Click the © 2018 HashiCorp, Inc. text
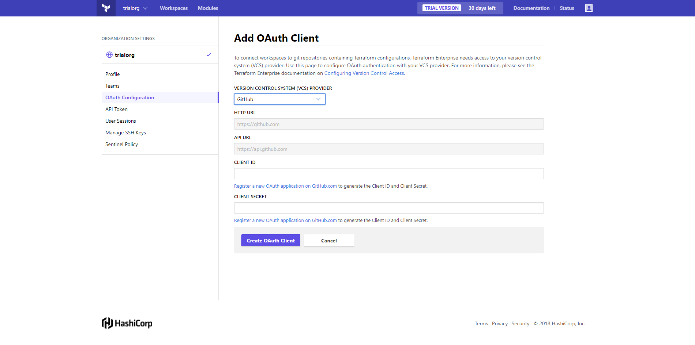695x345 pixels. click(x=559, y=323)
